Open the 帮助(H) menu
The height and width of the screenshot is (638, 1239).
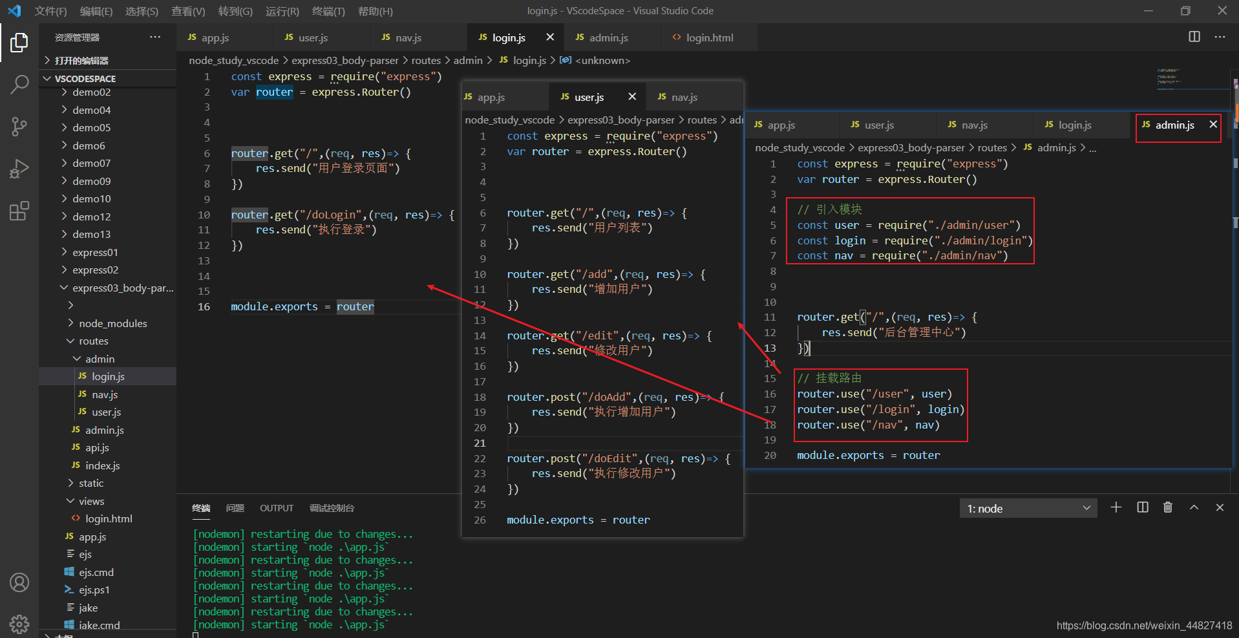[x=375, y=11]
